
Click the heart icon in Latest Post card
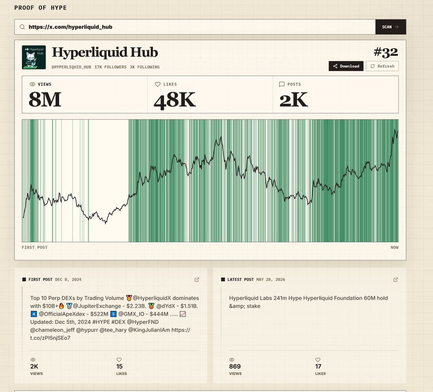[x=318, y=360]
